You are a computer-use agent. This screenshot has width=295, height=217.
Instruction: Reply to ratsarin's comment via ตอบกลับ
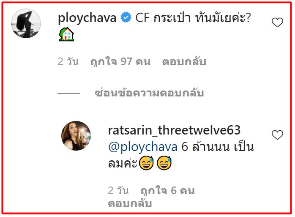(130, 203)
